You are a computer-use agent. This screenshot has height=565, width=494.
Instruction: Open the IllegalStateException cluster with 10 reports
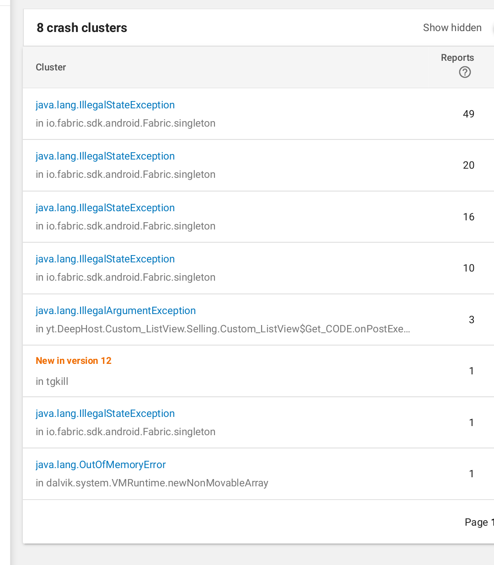(x=105, y=259)
